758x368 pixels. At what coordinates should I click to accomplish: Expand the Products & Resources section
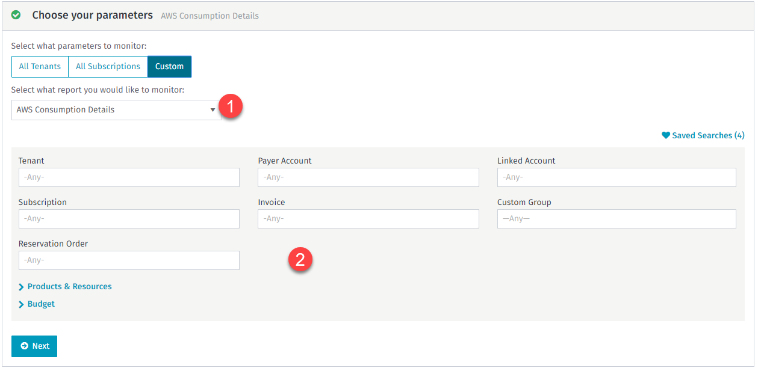(69, 287)
